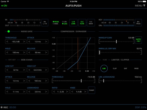Toggle the AUTO -18.7 makeup gain button
The height and width of the screenshot is (110, 147).
click(x=138, y=40)
